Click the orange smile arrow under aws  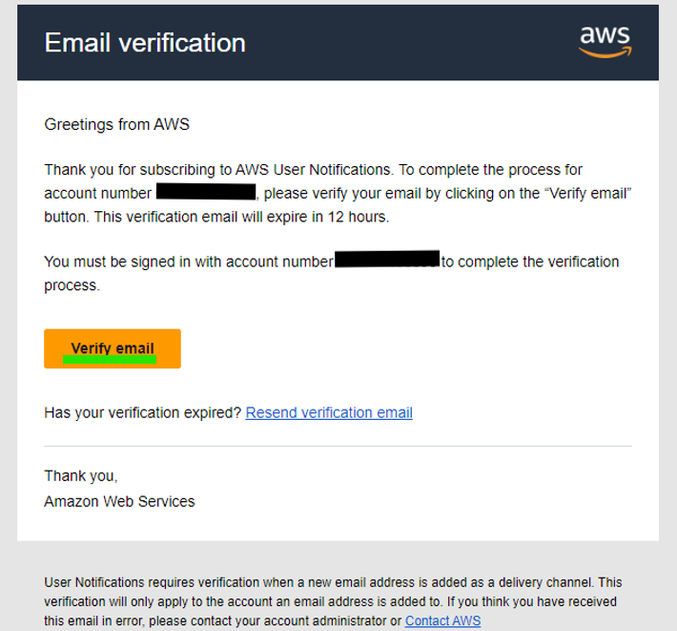point(605,53)
